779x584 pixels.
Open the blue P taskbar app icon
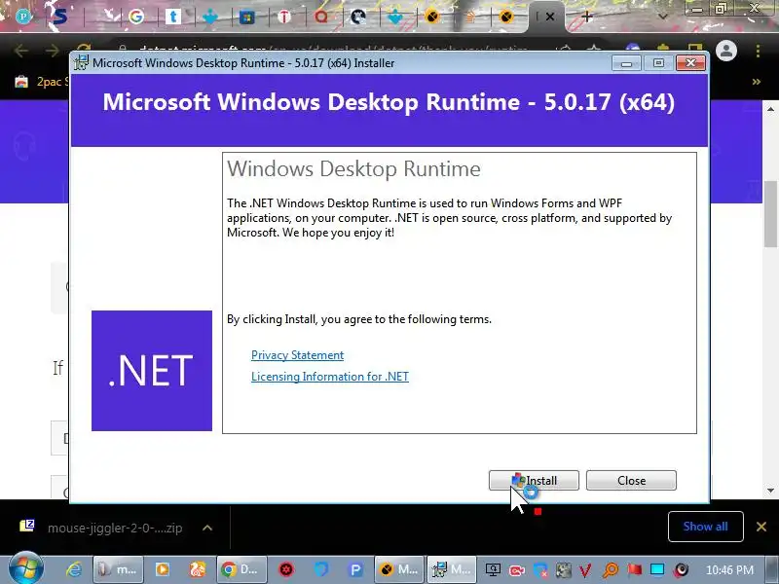355,569
